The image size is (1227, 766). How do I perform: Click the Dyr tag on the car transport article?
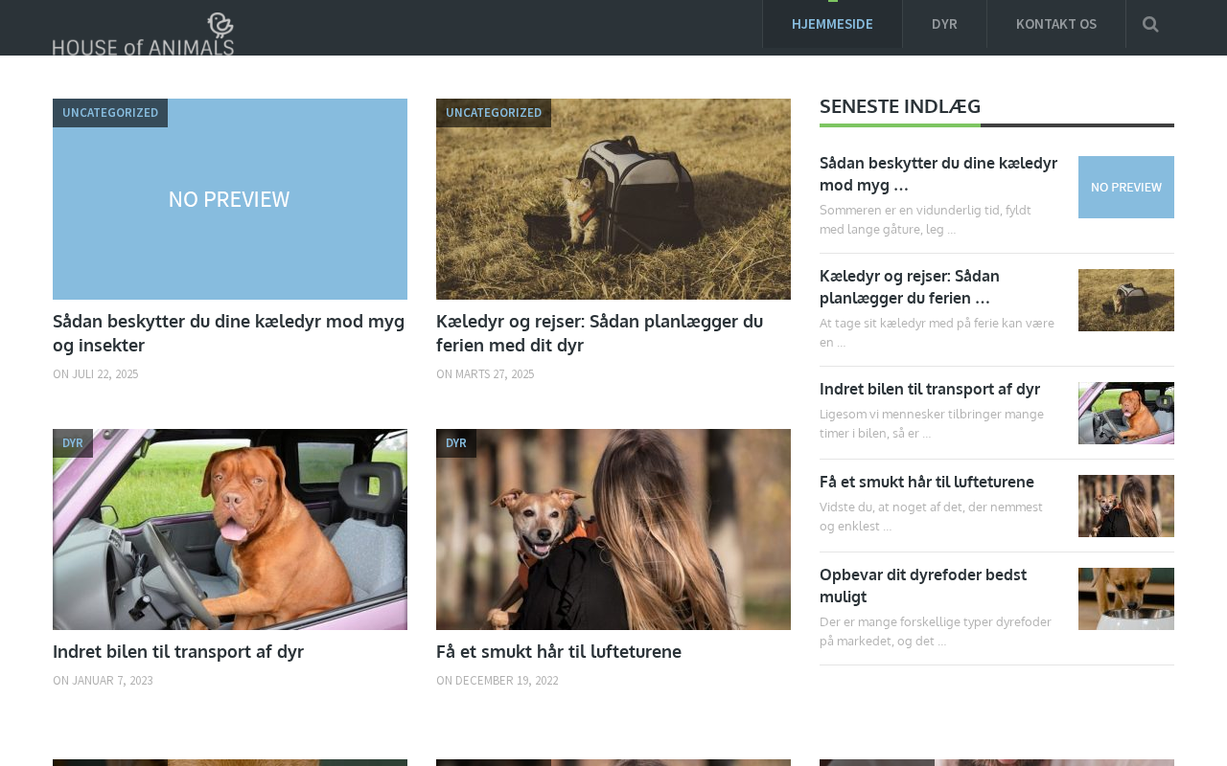(73, 443)
